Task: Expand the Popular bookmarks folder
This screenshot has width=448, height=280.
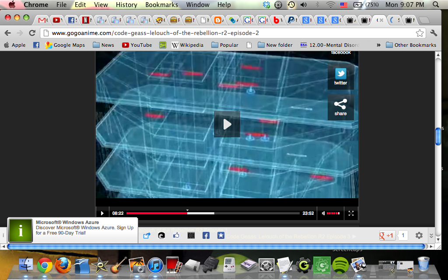Action: [224, 45]
